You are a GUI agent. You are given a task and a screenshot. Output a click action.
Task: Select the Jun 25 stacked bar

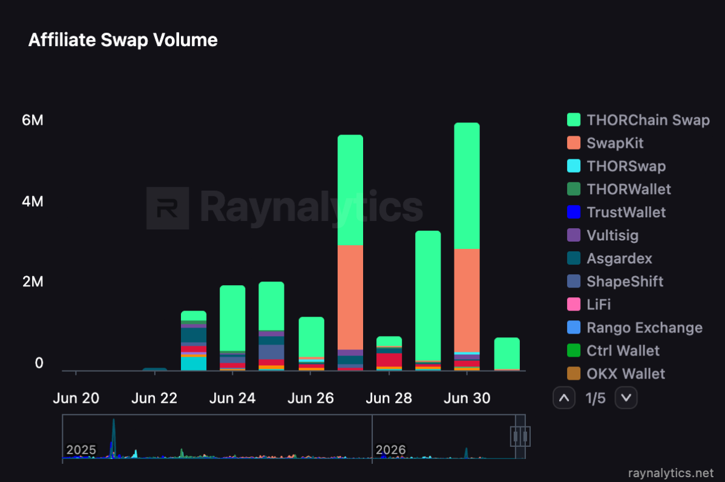271,326
